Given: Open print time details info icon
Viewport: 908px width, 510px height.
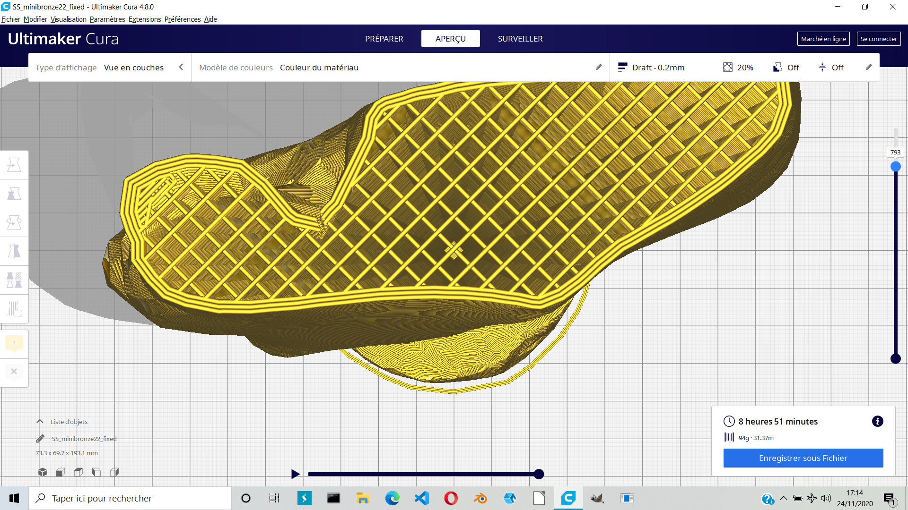Looking at the screenshot, I should [x=878, y=421].
